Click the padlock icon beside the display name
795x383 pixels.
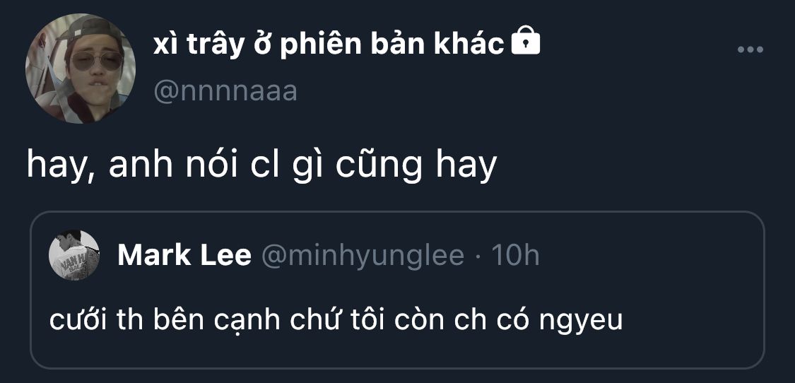point(525,40)
